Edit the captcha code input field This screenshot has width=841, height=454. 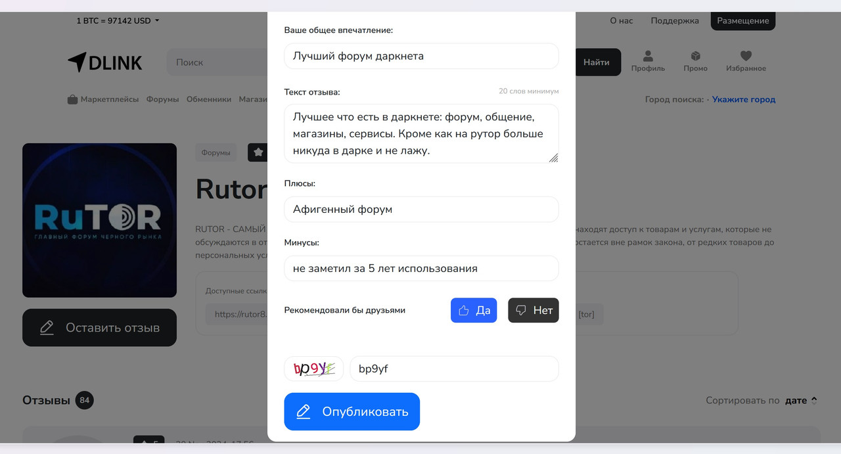[x=454, y=369]
